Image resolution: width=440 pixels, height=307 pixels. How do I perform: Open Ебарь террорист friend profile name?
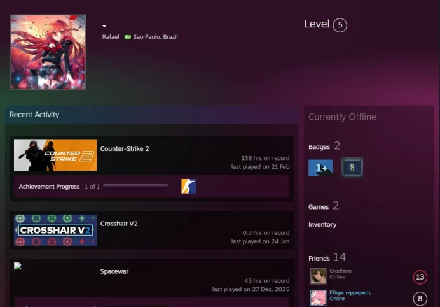[350, 292]
